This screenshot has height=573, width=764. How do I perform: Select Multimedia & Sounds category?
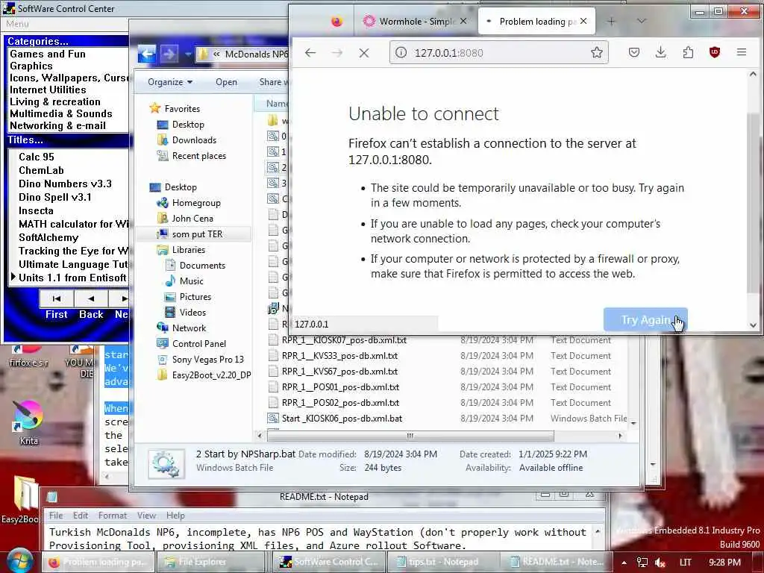tap(61, 113)
